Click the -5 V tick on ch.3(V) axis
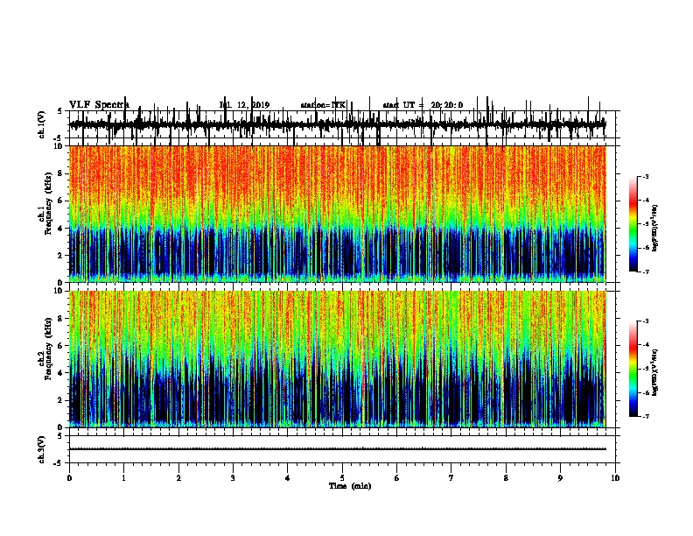693x536 pixels. coord(59,463)
